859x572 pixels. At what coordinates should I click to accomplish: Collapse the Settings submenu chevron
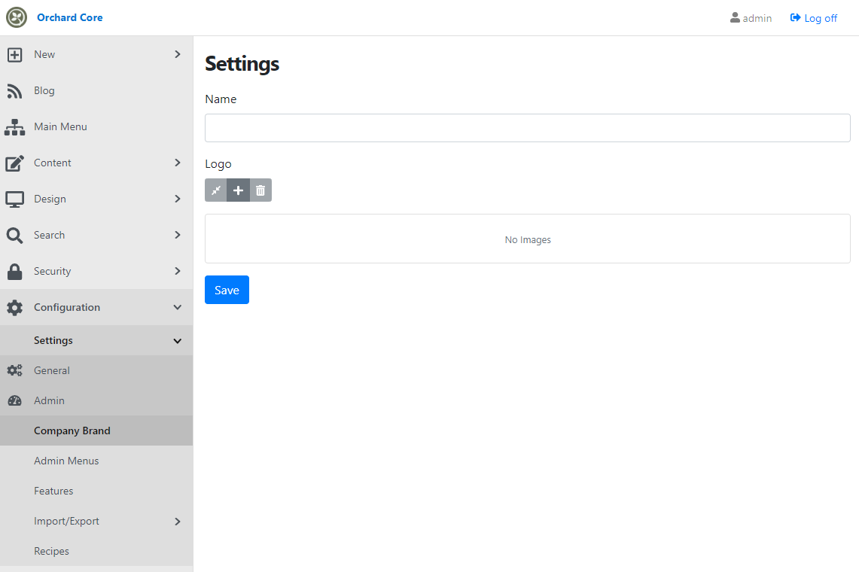(178, 341)
